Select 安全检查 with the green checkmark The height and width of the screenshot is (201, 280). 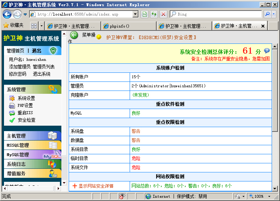coord(26,120)
